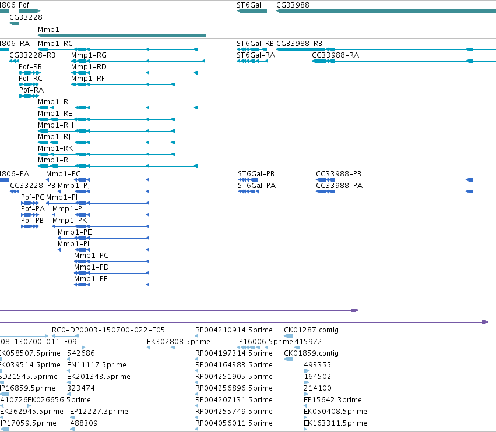Select the IP16006.5prime EST label

click(x=265, y=342)
